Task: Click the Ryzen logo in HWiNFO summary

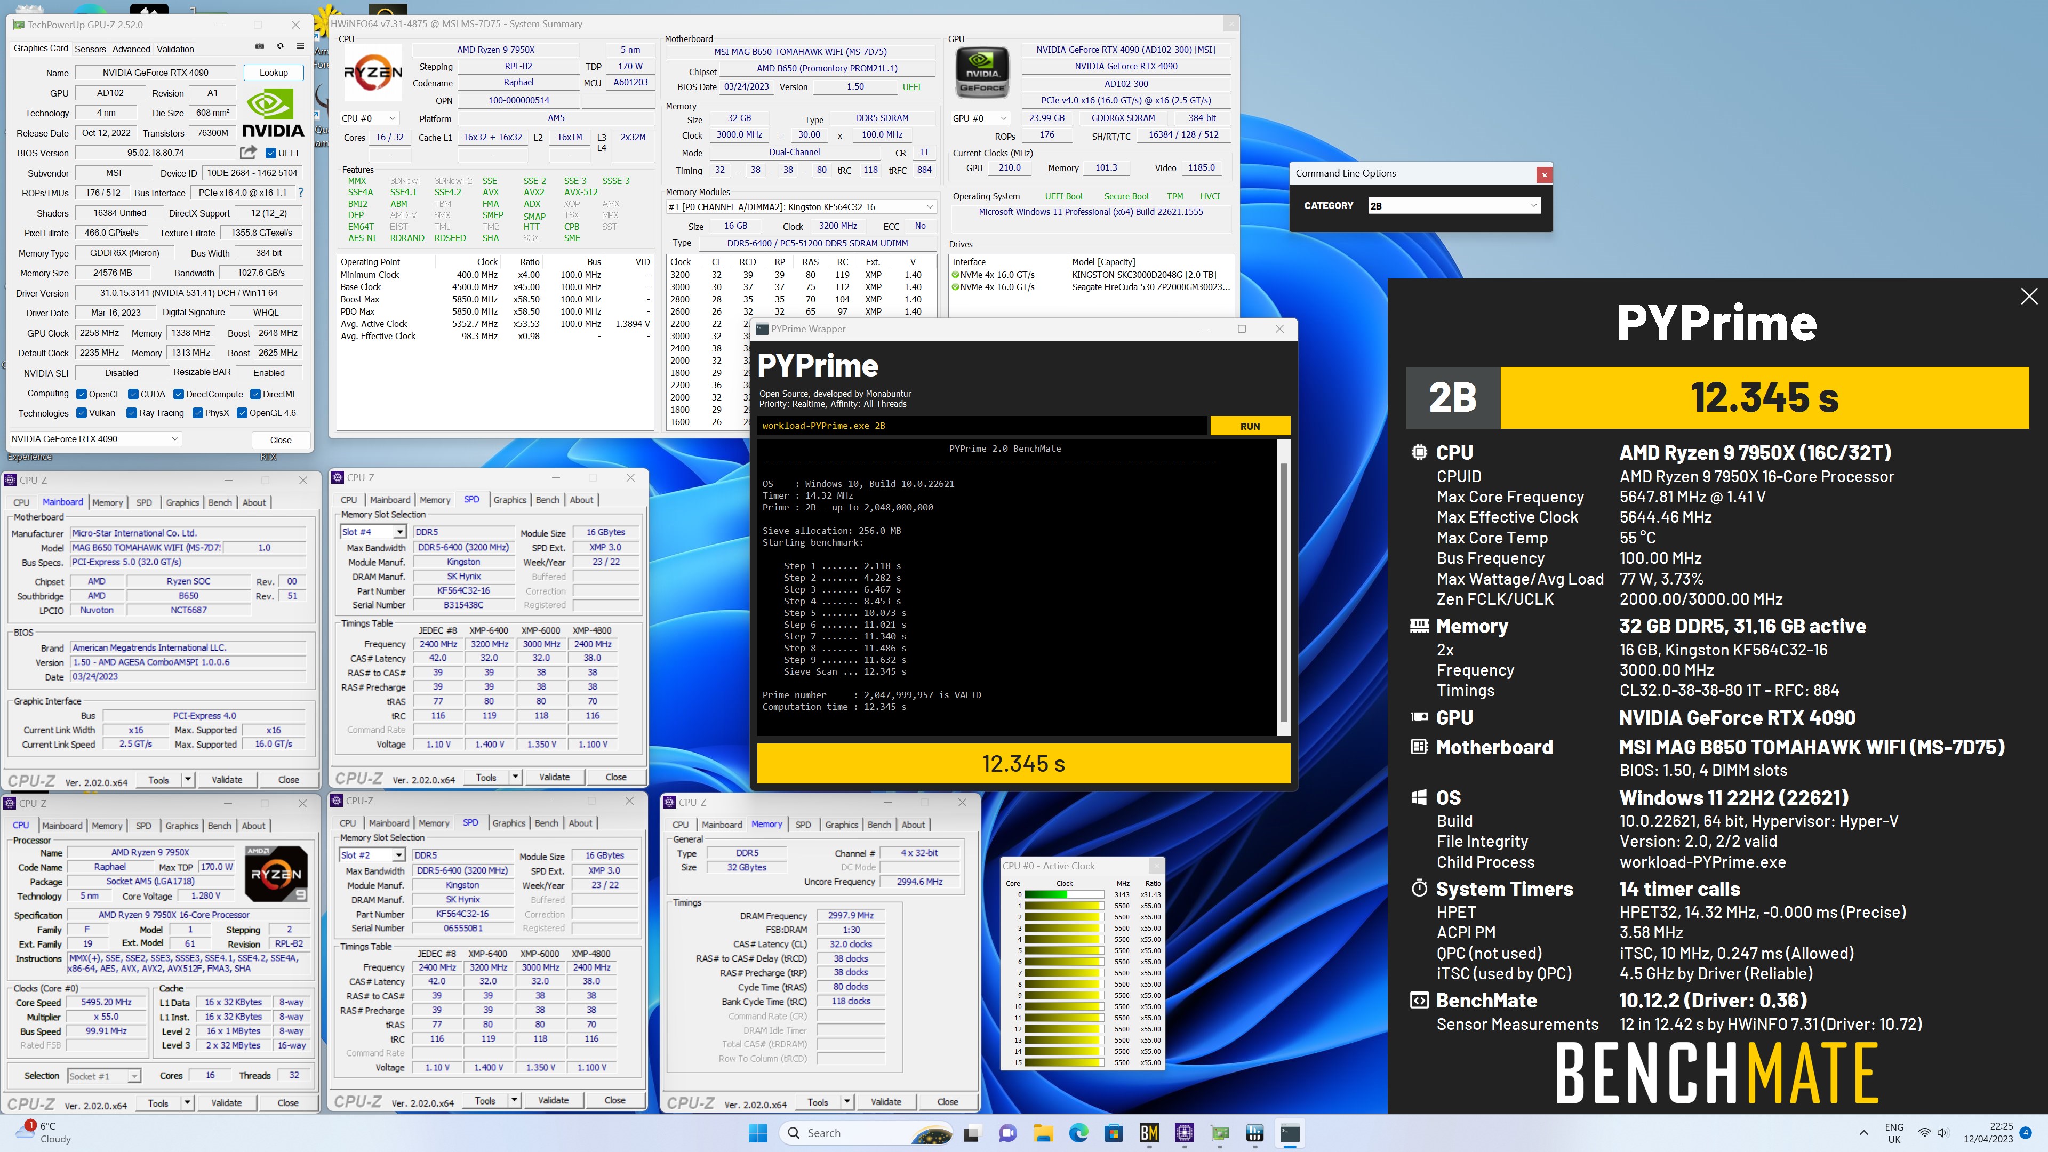Action: pyautogui.click(x=372, y=73)
